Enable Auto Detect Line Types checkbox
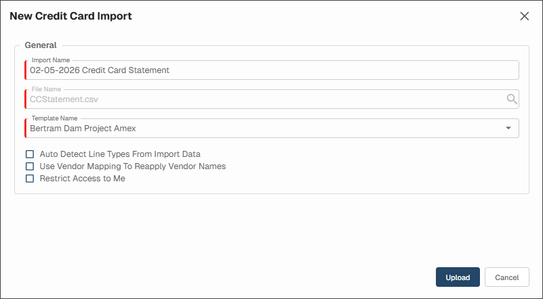 (x=30, y=154)
